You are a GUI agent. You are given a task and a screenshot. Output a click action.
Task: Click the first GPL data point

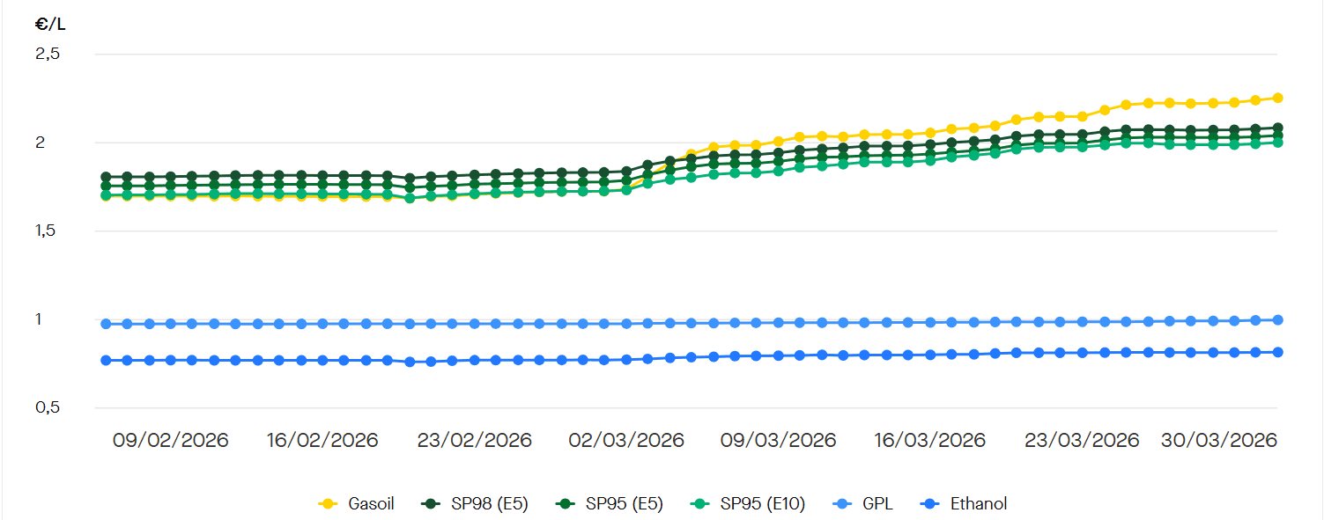coord(106,324)
